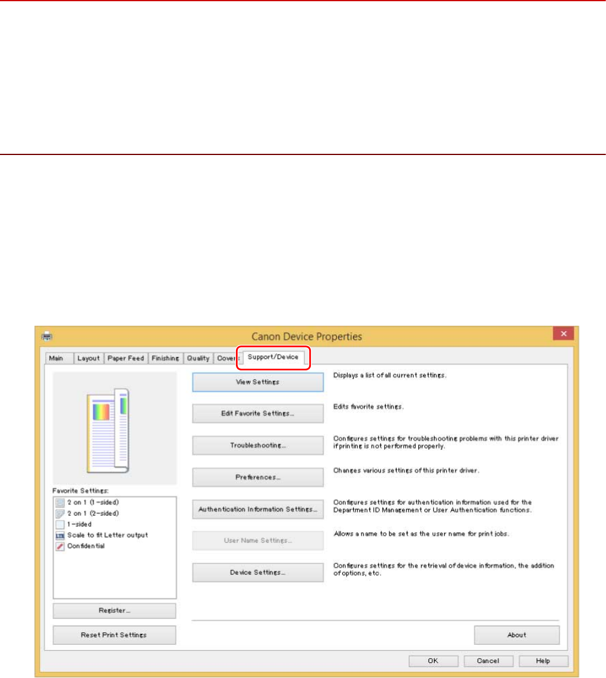The image size is (606, 678).
Task: Select the "1-sided" favorite setting
Action: (x=79, y=524)
